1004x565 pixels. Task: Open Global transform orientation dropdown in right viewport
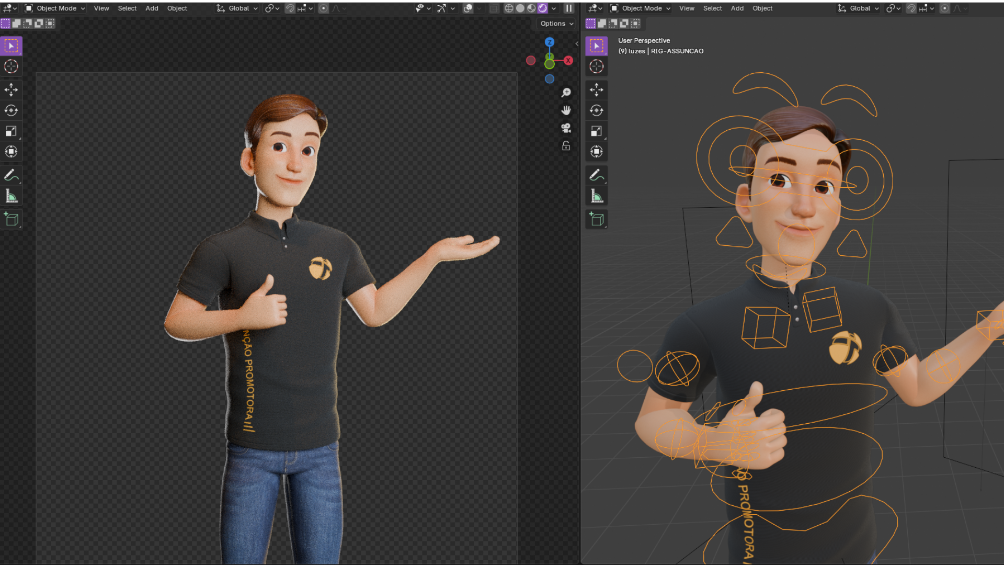(858, 8)
